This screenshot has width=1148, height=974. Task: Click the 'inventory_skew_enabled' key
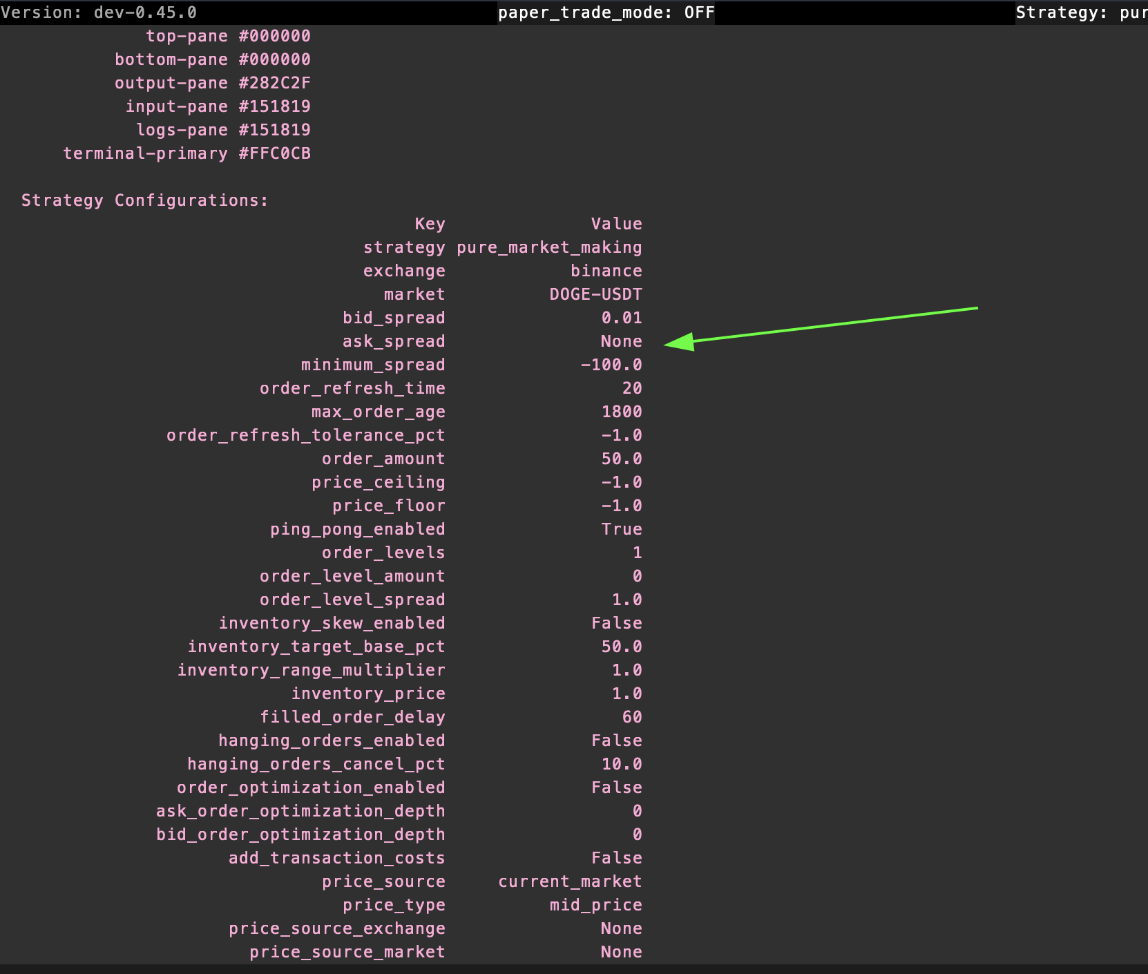332,623
